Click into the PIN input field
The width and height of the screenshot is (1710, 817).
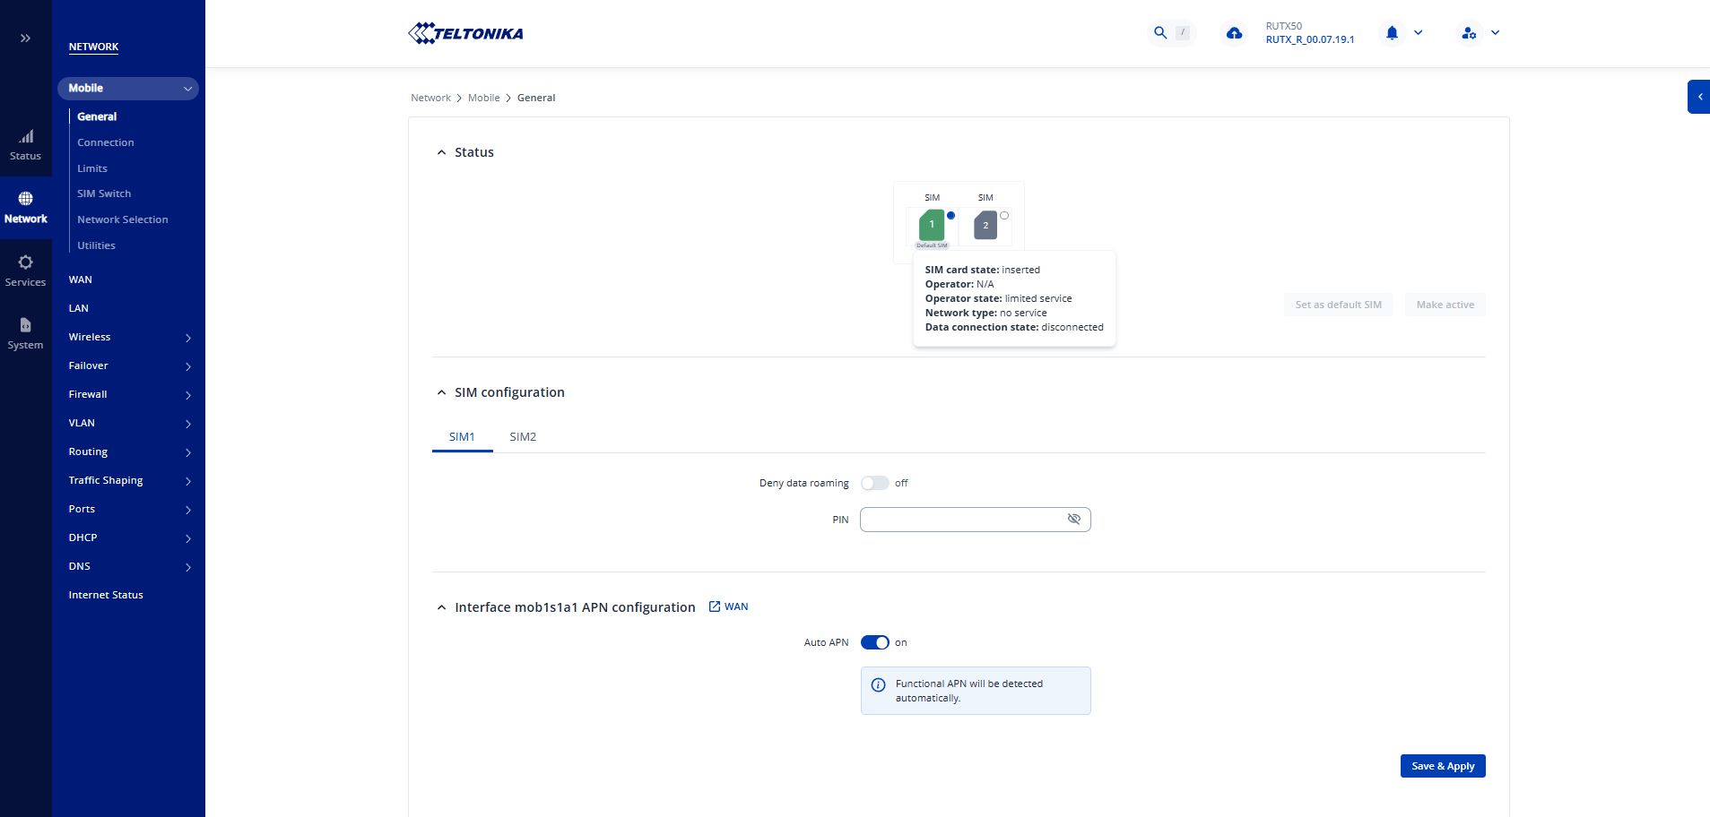tap(959, 520)
